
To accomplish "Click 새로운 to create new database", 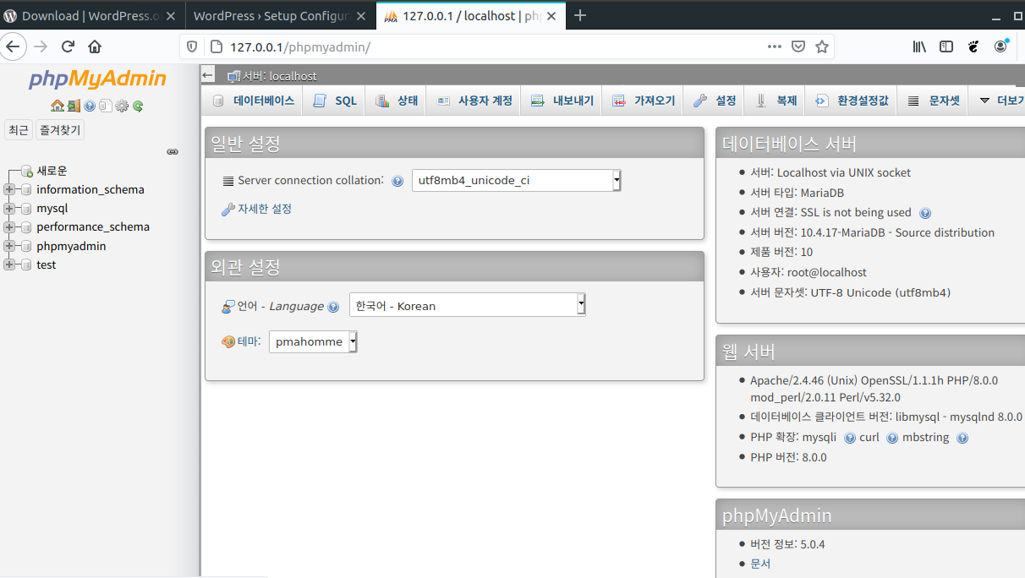I will point(52,171).
